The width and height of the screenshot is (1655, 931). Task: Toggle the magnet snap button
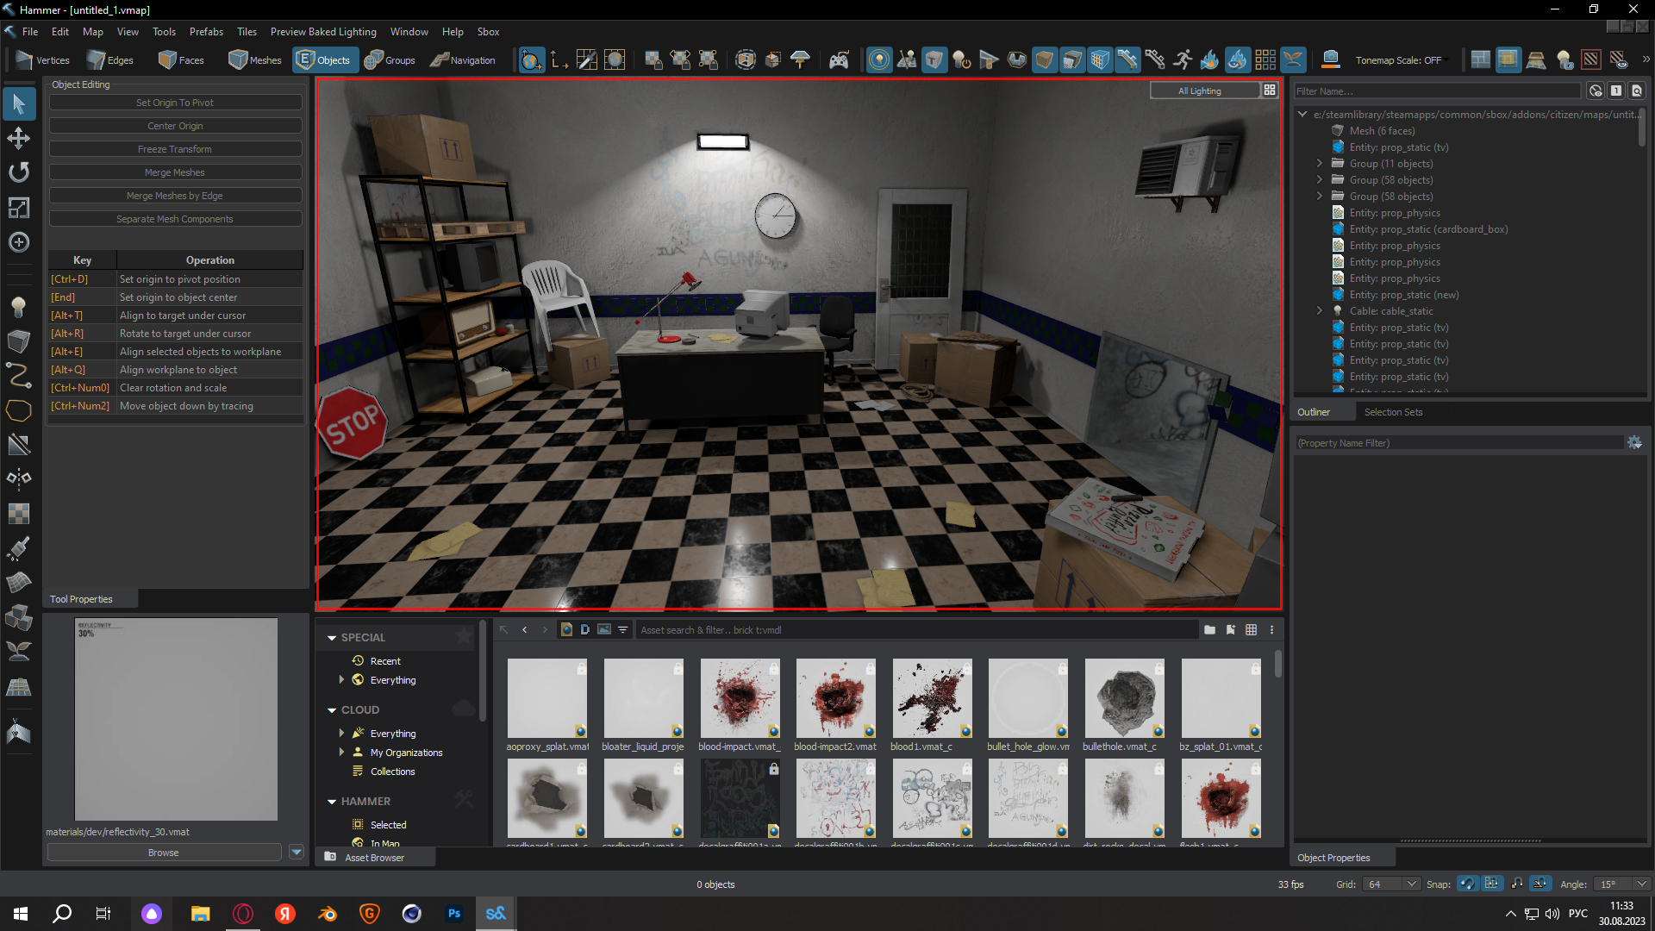(x=1467, y=884)
